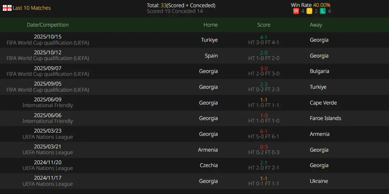The width and height of the screenshot is (389, 194).
Task: Open the 2025/10/15 match date
Action: point(48,37)
